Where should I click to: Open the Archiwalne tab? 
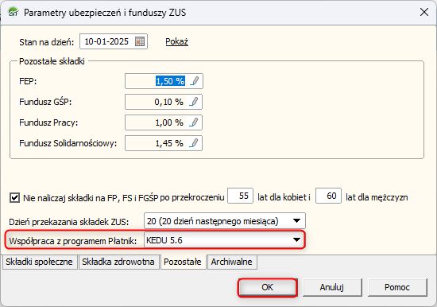232,262
